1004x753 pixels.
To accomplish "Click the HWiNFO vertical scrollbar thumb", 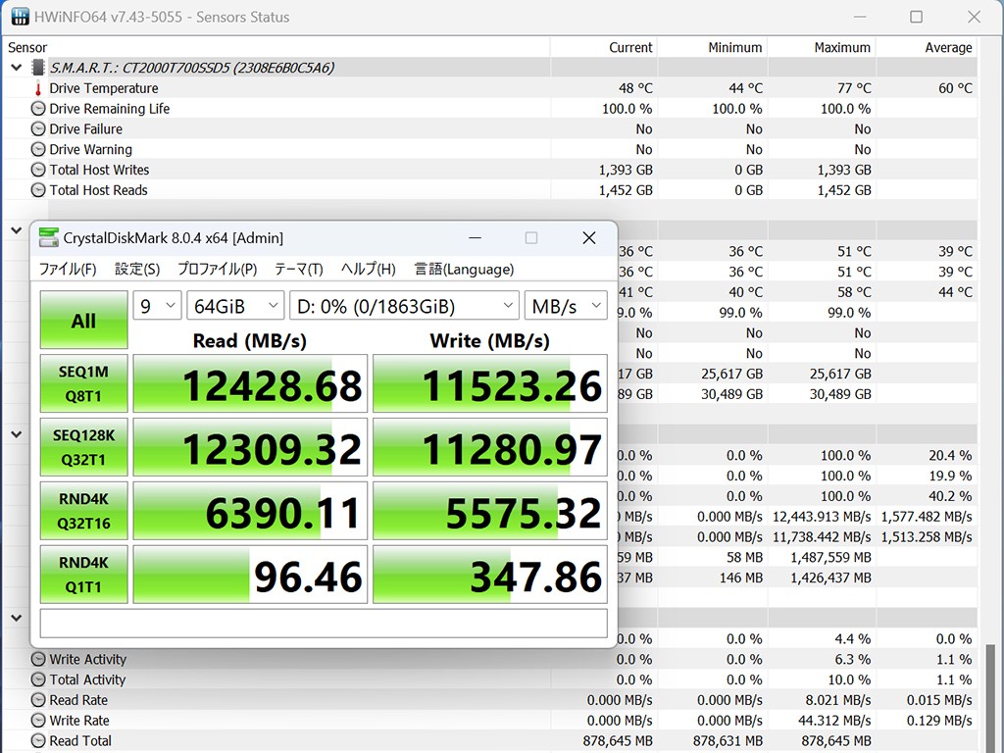I will tap(989, 696).
